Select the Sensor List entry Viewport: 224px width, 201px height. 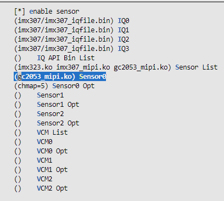(116, 67)
